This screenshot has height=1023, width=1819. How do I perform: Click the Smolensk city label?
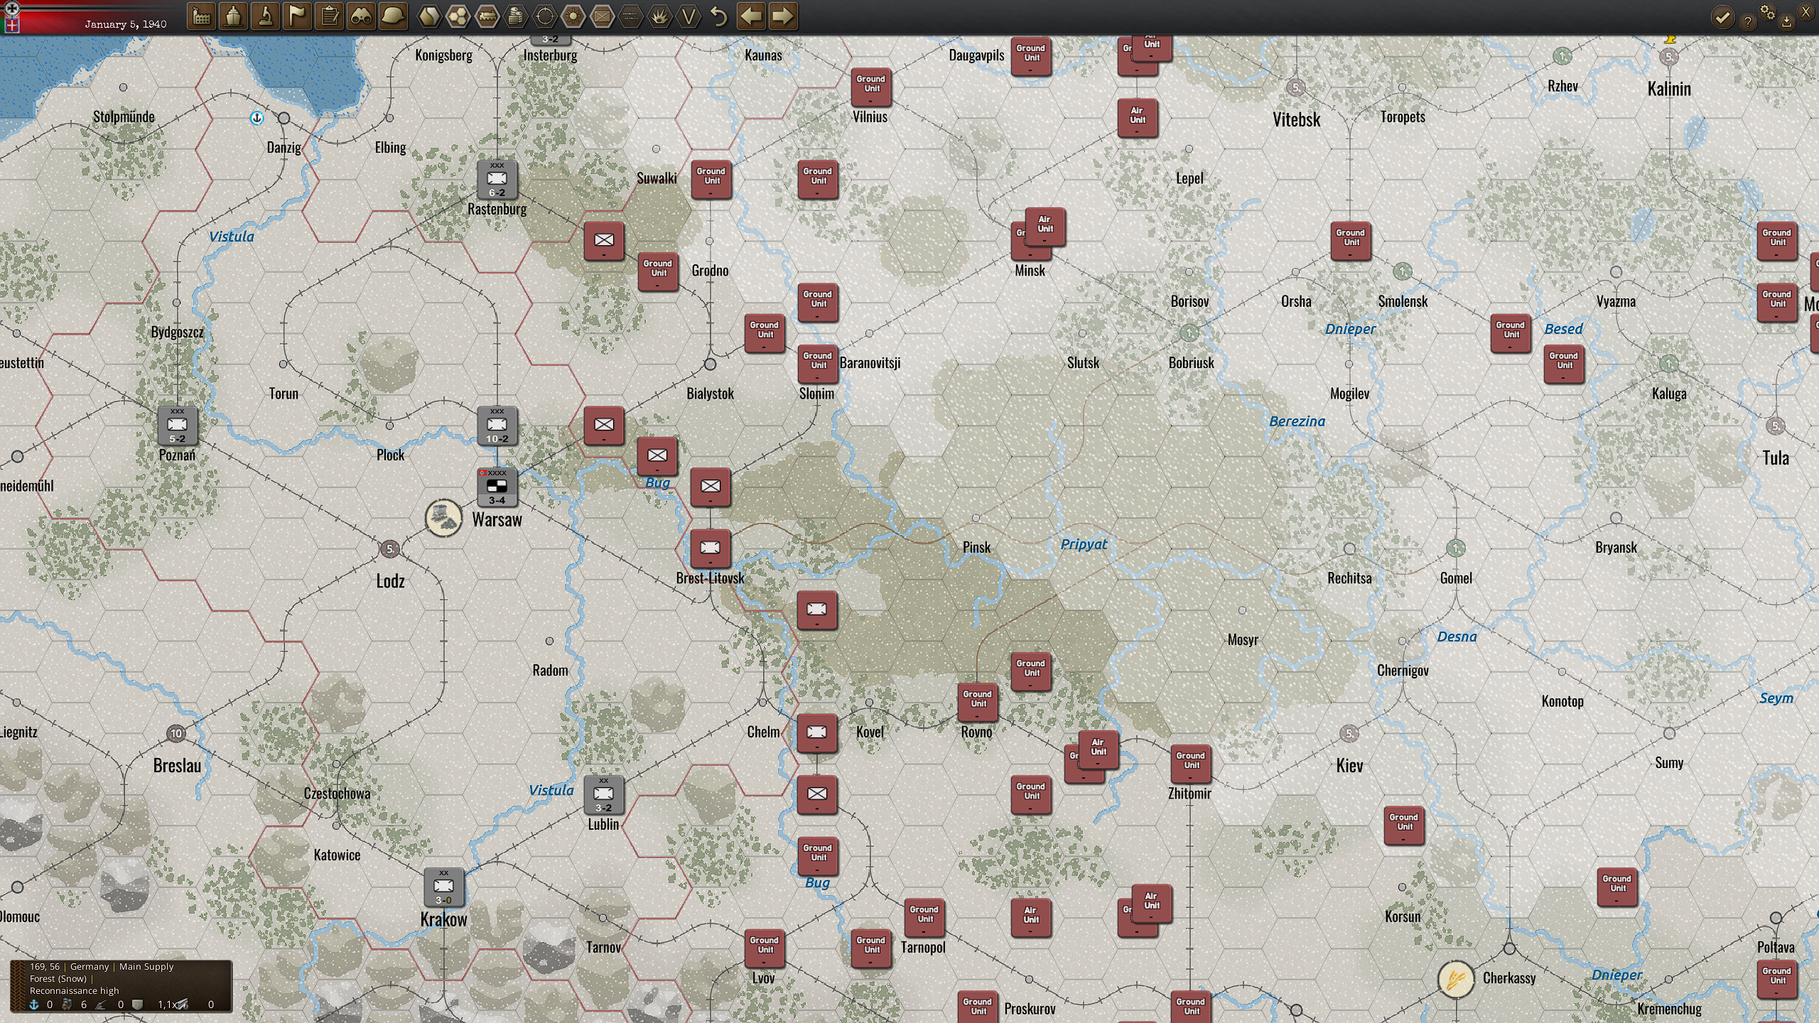pos(1403,301)
